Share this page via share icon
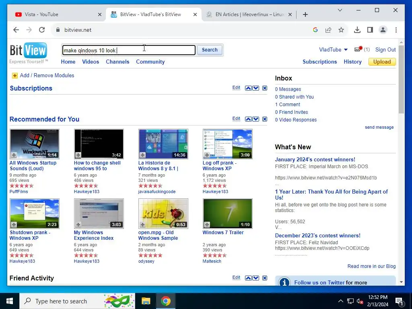The height and width of the screenshot is (309, 412). tap(328, 30)
